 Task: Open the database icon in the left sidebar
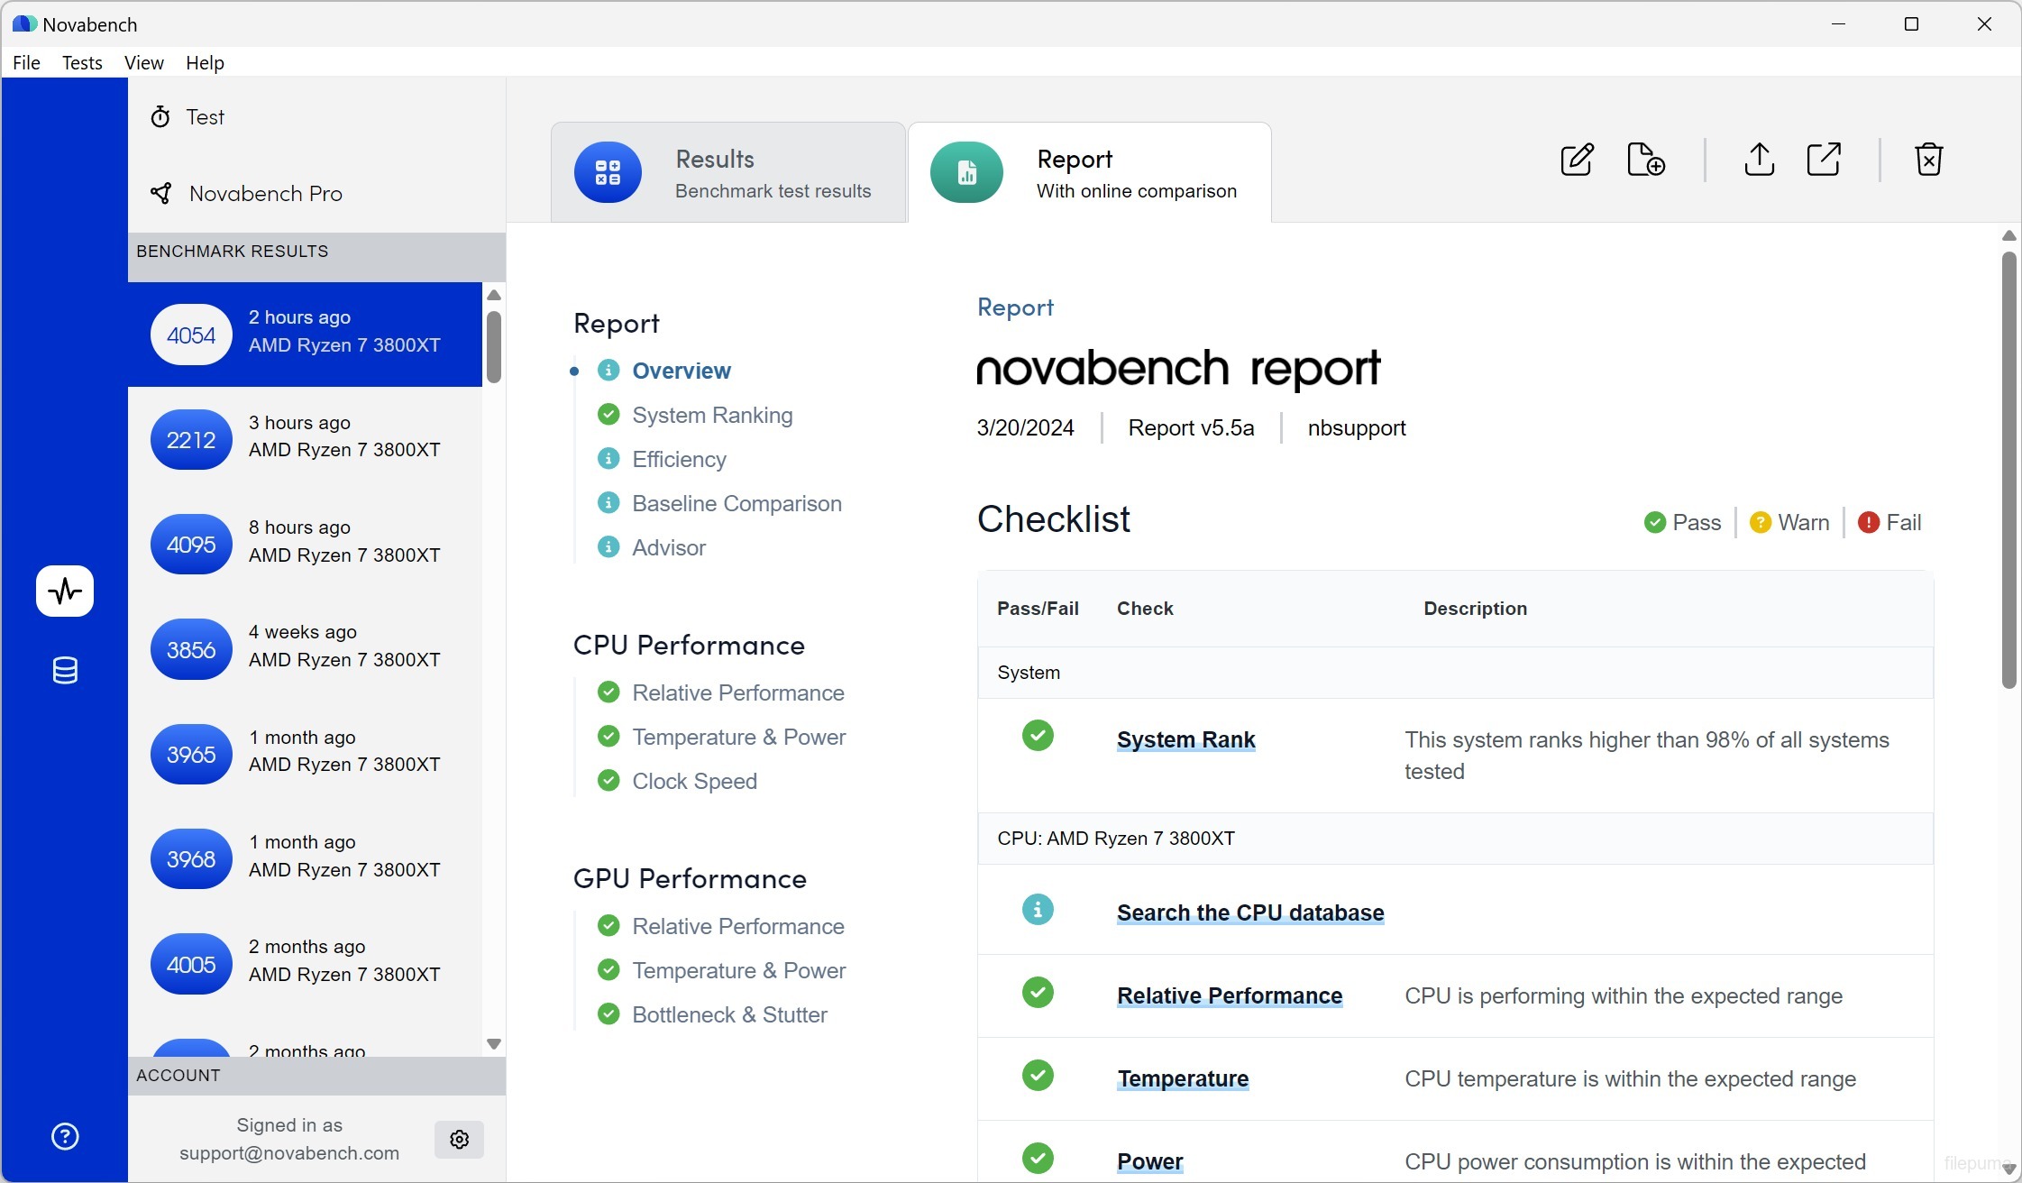(65, 670)
